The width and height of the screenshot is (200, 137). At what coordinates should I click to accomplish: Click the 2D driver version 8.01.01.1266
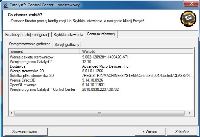[92, 71]
